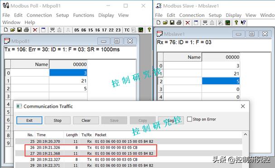This screenshot has width=275, height=168.
Task: Click Print icon in Modbus Poll toolbar
Action: point(26,30)
